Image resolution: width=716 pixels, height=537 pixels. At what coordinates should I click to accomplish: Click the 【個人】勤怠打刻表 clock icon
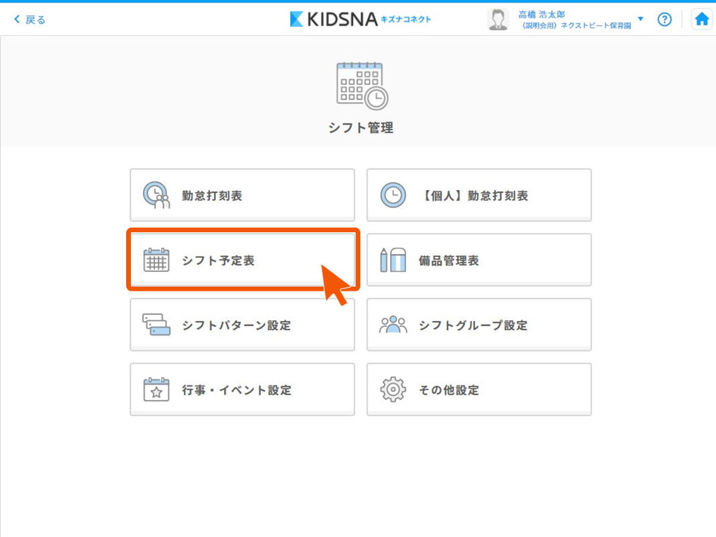(x=393, y=195)
